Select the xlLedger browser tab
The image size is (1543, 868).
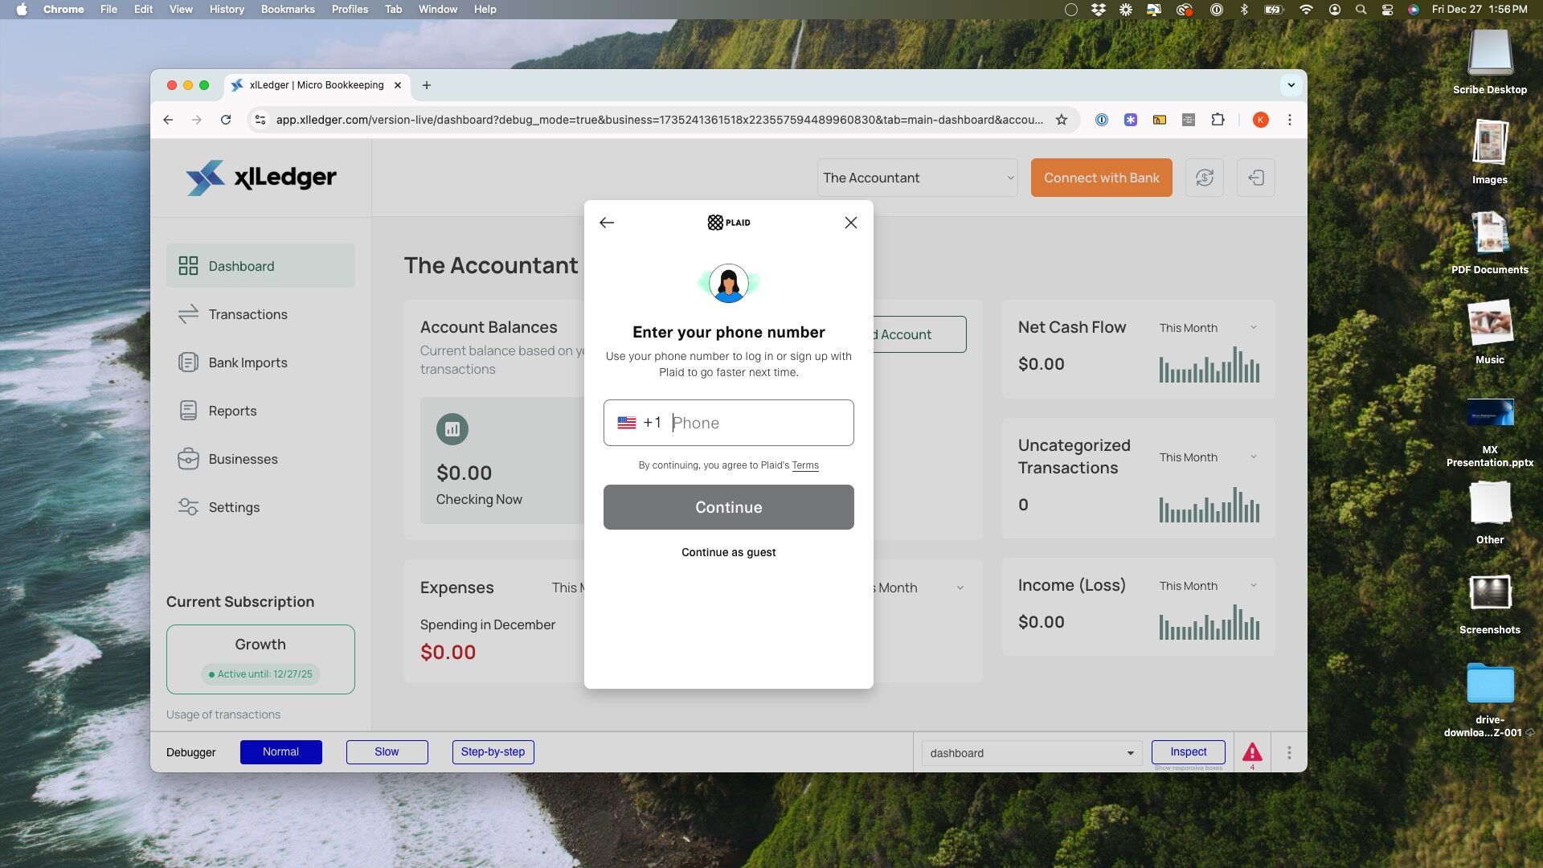point(317,85)
